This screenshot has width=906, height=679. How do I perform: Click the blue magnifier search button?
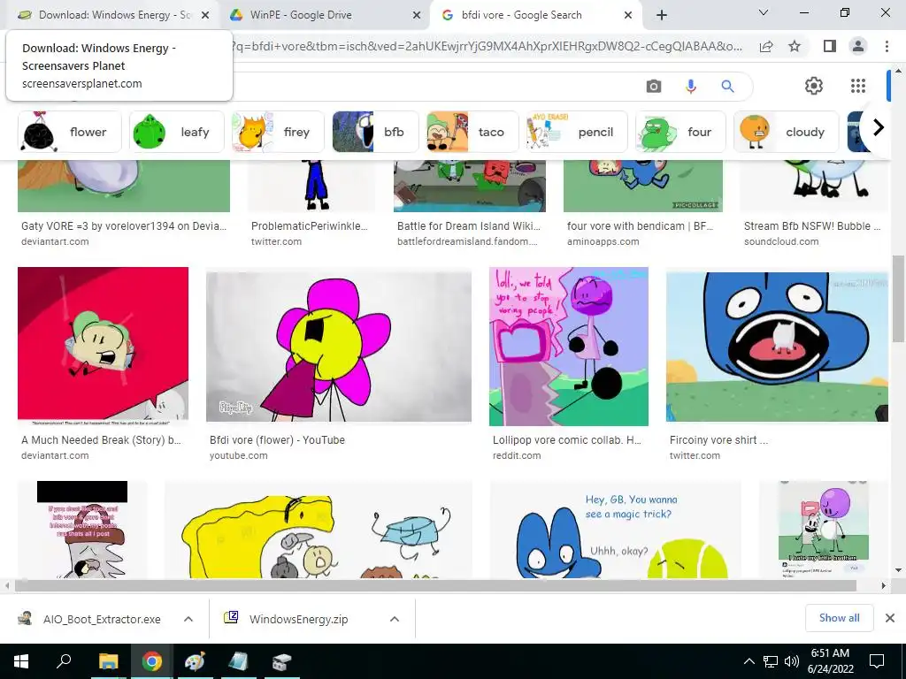point(727,87)
